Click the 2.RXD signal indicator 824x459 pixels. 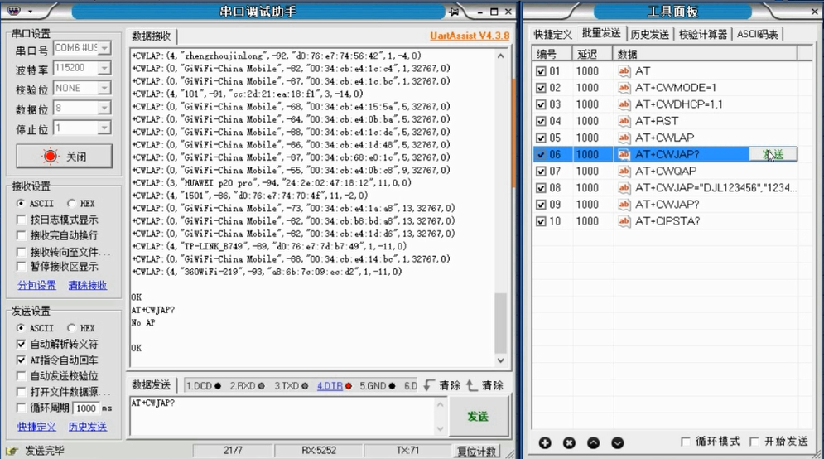(x=247, y=386)
